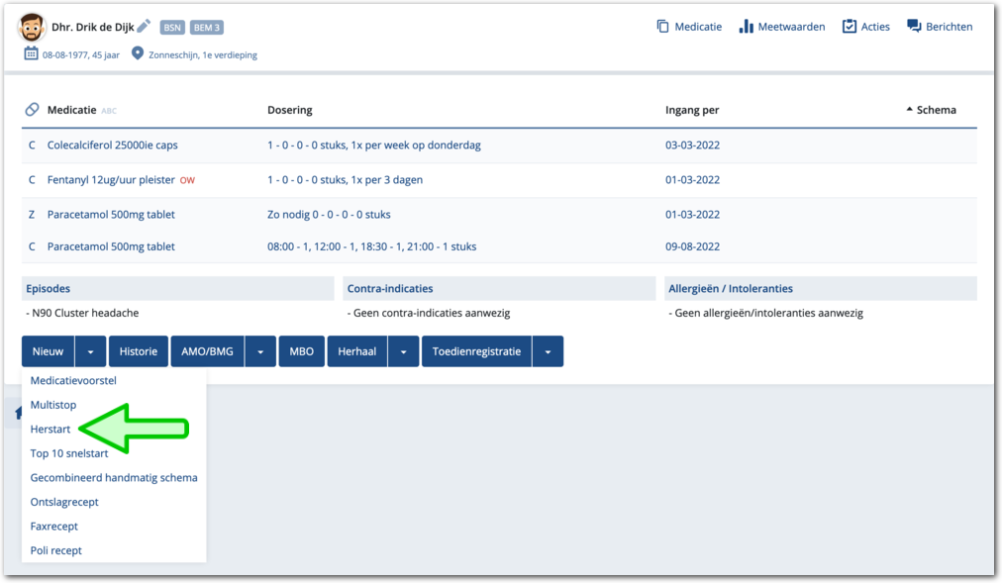The image size is (1002, 583).
Task: Select Herstart from the Nieuw menu
Action: [x=50, y=430]
